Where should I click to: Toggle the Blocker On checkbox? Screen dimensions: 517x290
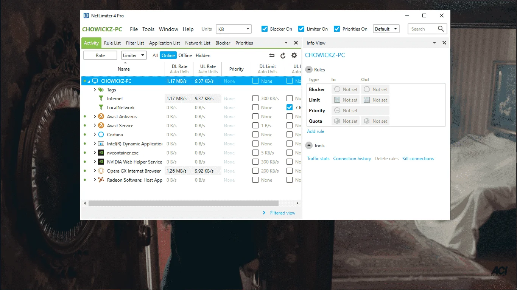[x=265, y=29]
